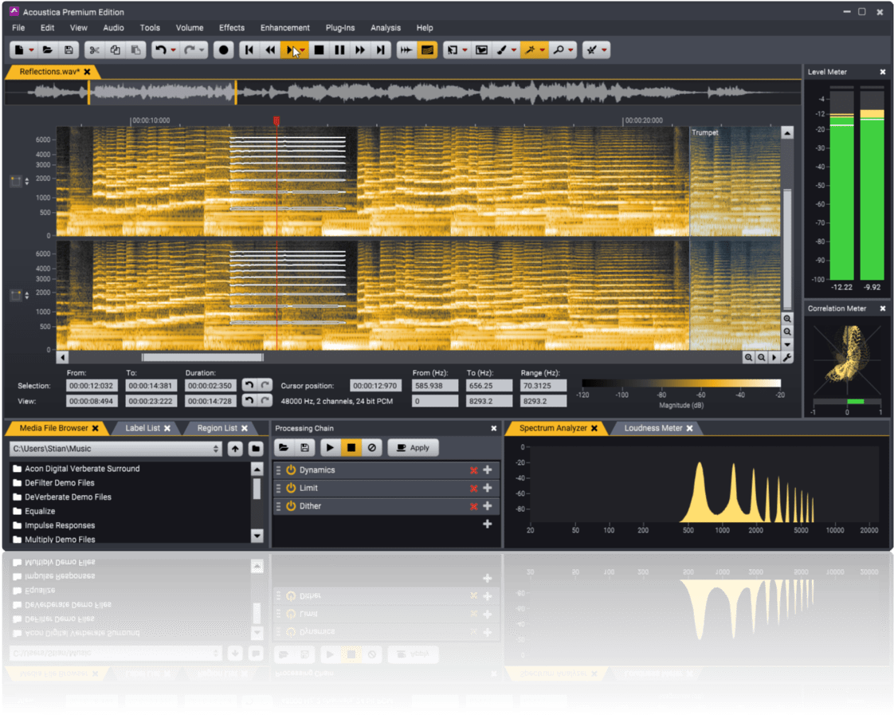The image size is (894, 715).
Task: Click the Undo arrow icon
Action: [x=160, y=50]
